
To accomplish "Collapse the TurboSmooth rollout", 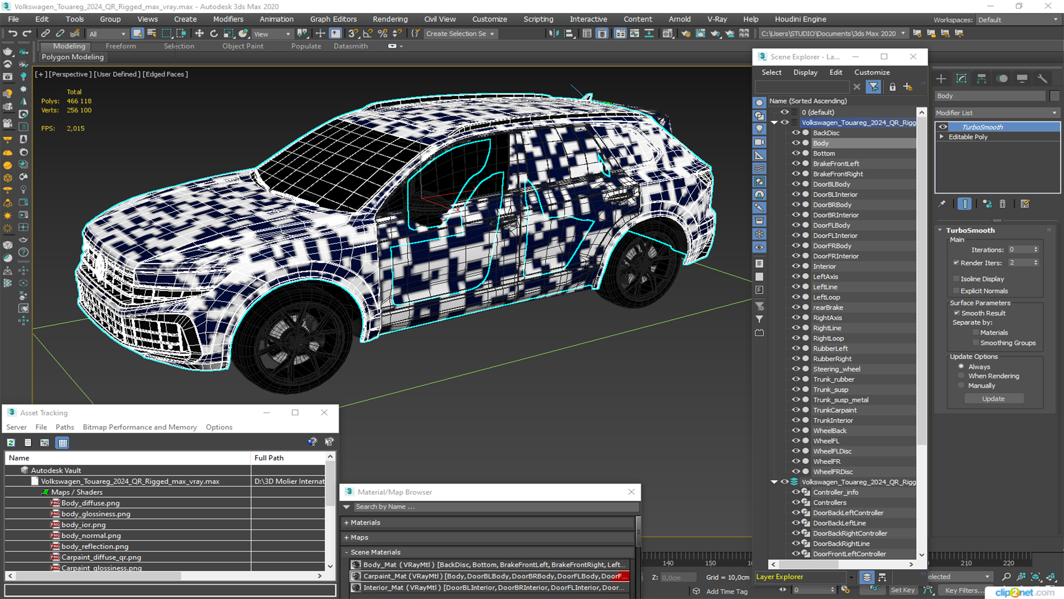I will [940, 230].
